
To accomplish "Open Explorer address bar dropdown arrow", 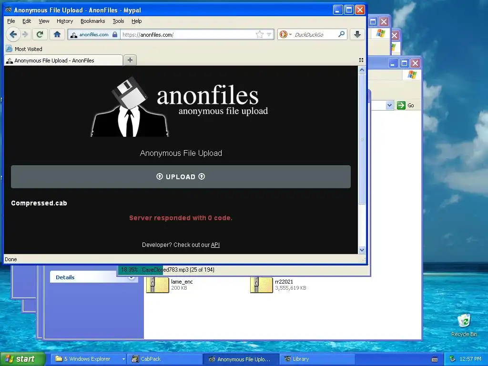I will coord(389,105).
